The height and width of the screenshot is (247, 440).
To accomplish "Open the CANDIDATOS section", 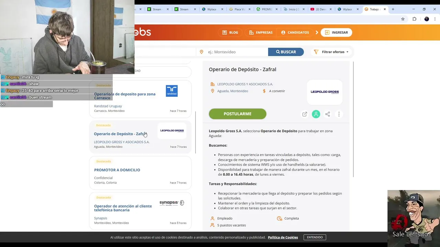I will (x=295, y=32).
